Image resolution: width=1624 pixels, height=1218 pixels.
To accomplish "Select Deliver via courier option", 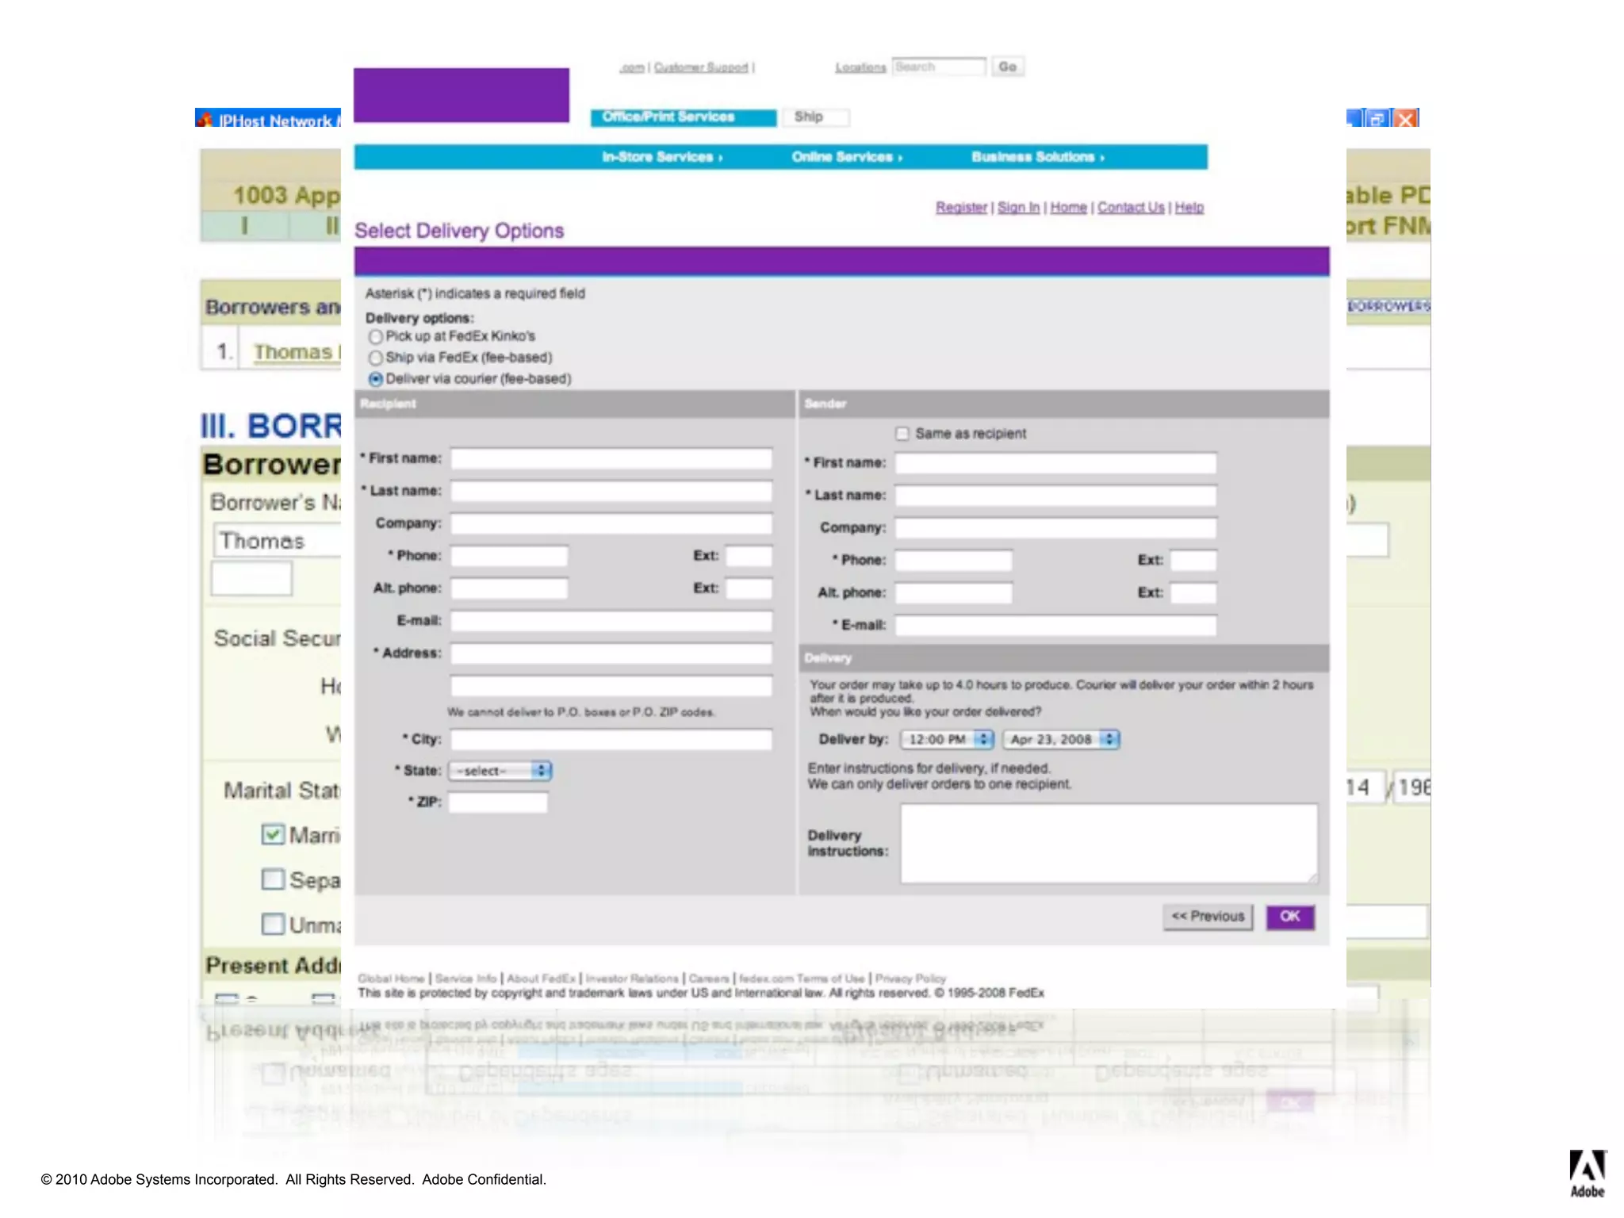I will point(376,380).
